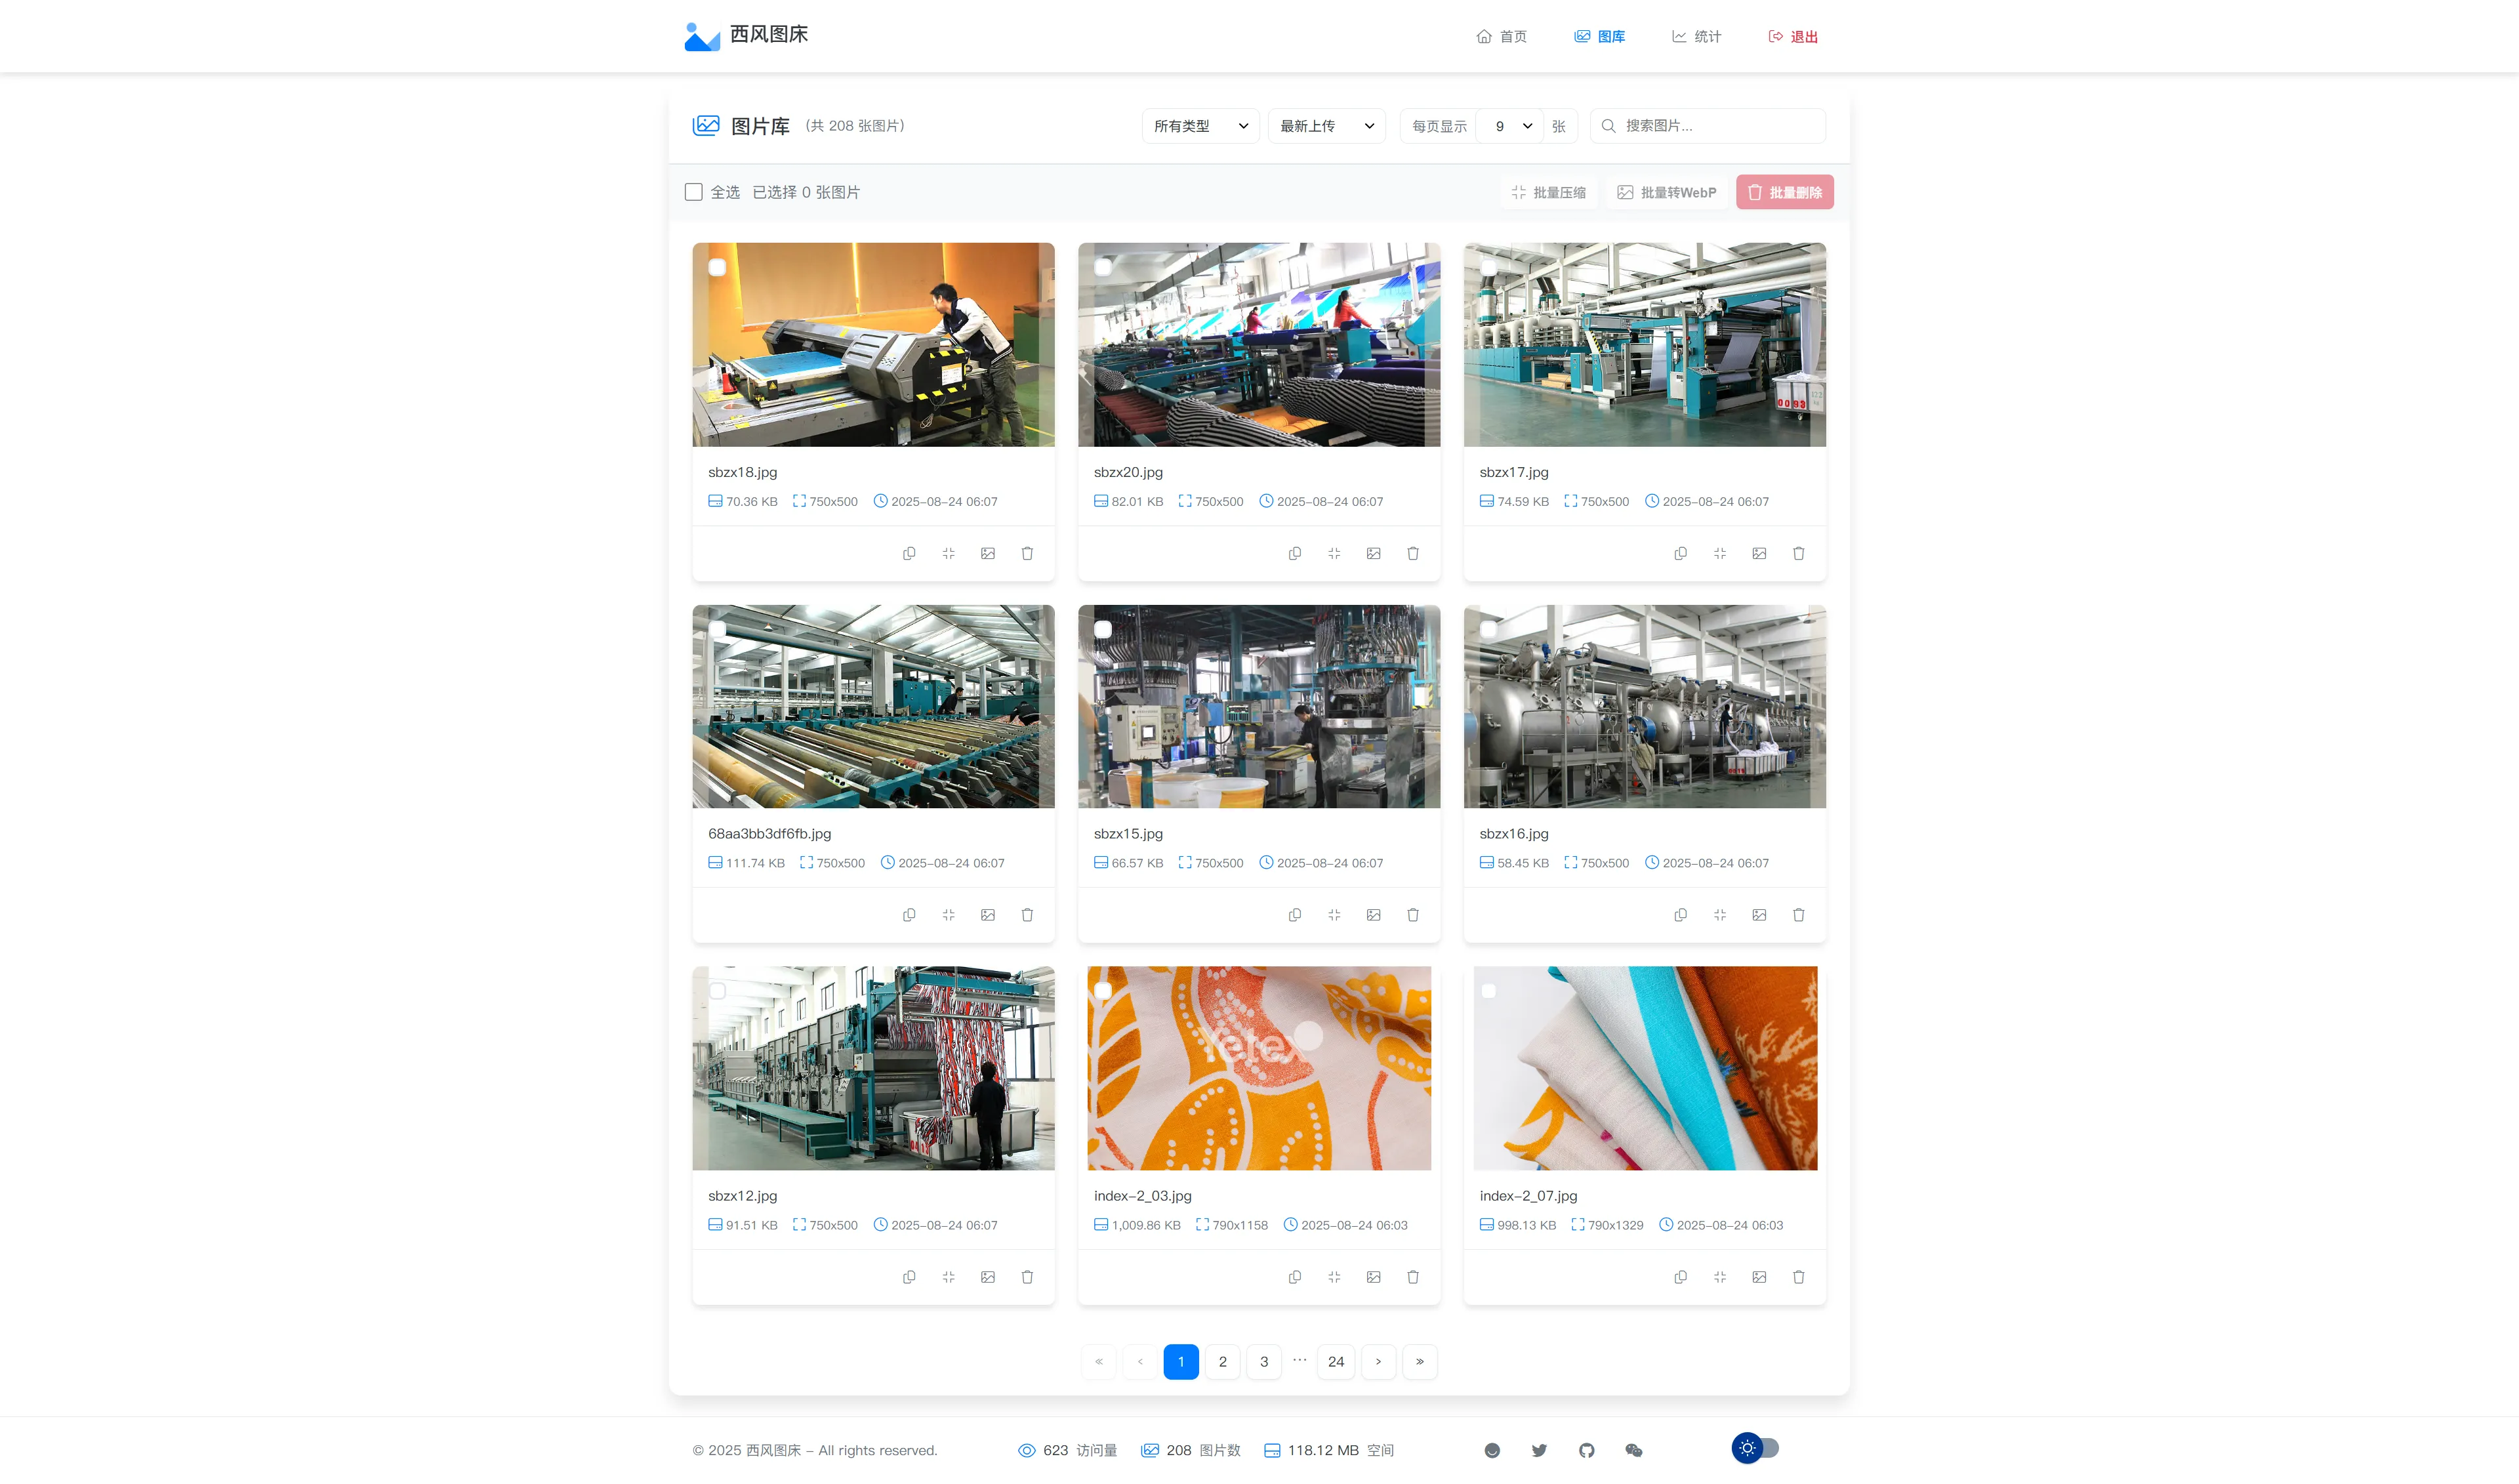Go to 统计 in the top navigation
Image resolution: width=2519 pixels, height=1484 pixels.
click(1696, 37)
